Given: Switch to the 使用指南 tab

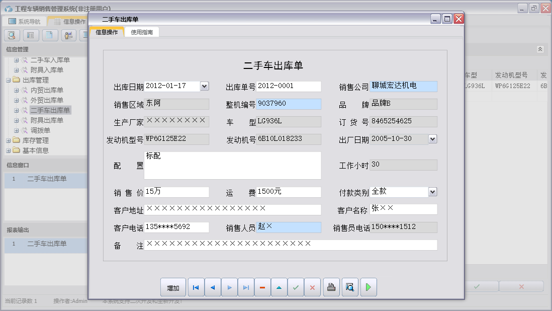Looking at the screenshot, I should pyautogui.click(x=142, y=32).
